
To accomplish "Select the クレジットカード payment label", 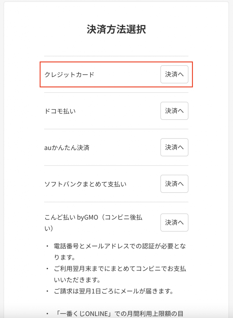I will click(69, 75).
